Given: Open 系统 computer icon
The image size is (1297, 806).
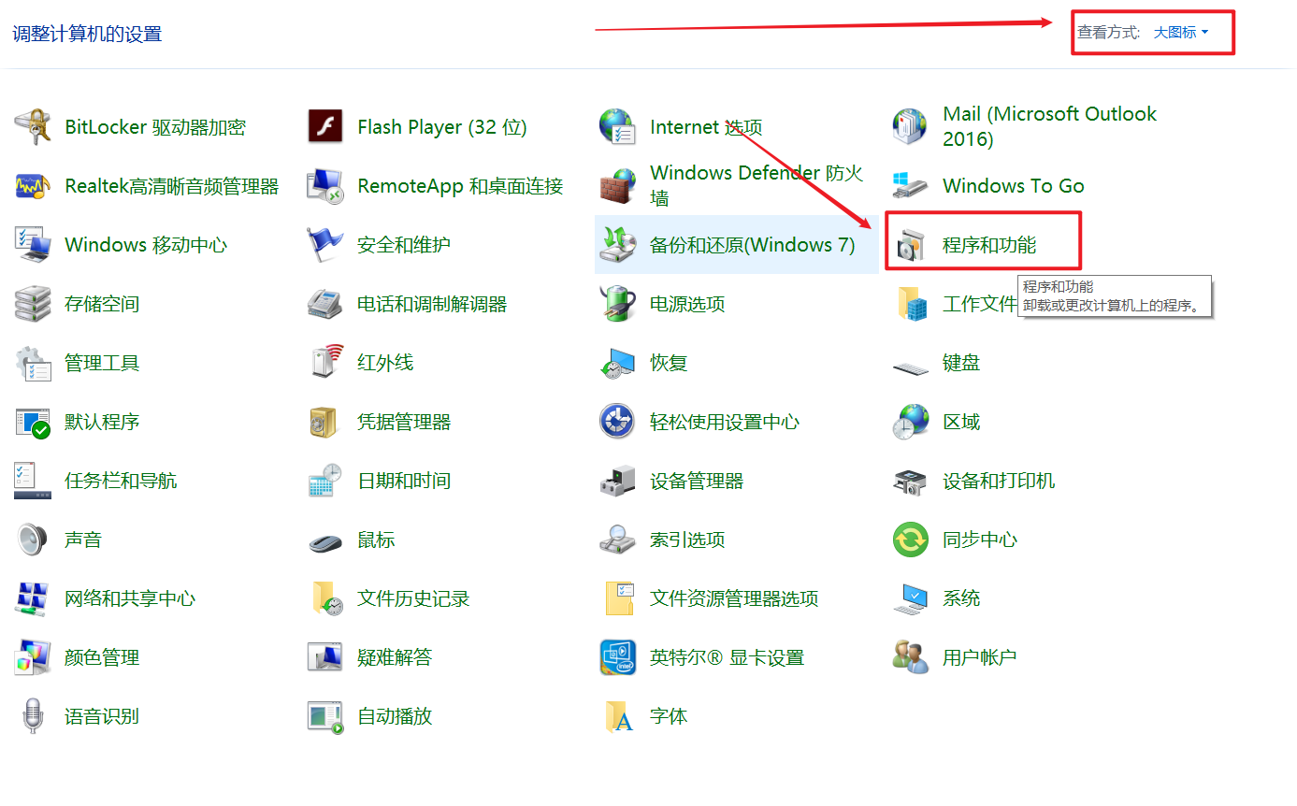Looking at the screenshot, I should [910, 598].
